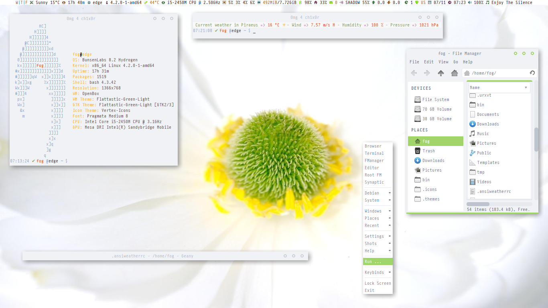Click the 54 items status text
Image resolution: width=548 pixels, height=308 pixels.
click(498, 209)
